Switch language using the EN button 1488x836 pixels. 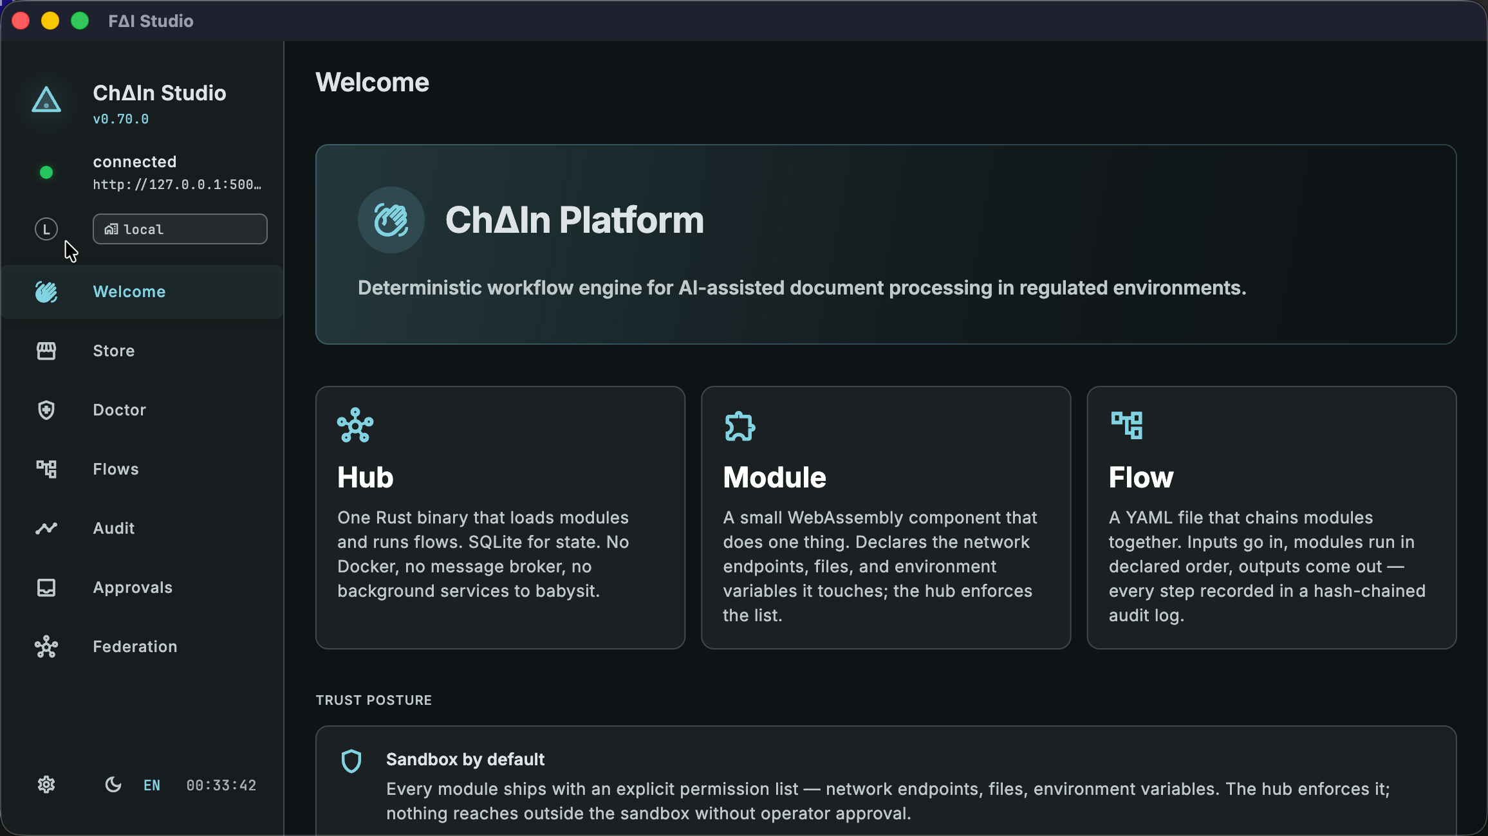(x=152, y=785)
